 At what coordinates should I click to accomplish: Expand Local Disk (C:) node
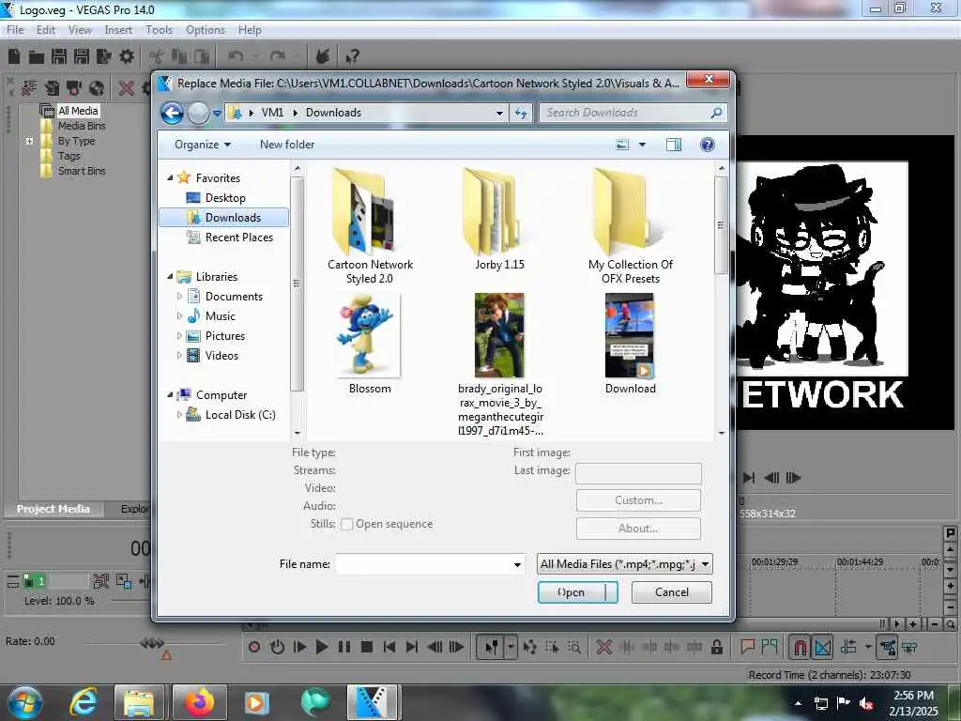pyautogui.click(x=179, y=414)
